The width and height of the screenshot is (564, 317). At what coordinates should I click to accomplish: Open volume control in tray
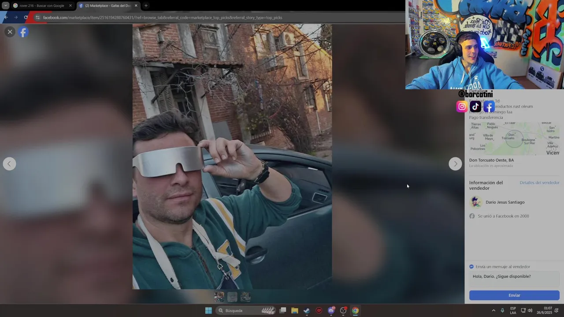pos(530,310)
